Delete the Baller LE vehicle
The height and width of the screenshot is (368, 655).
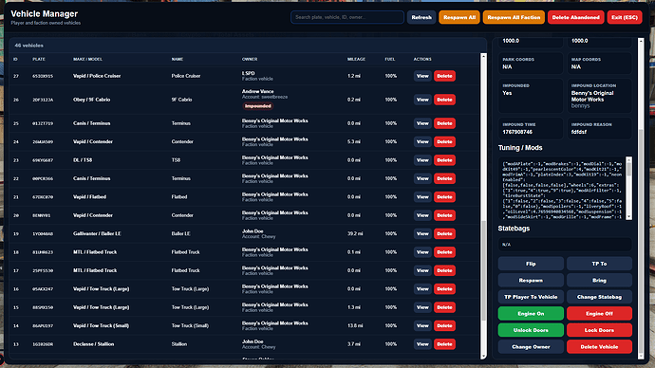pyautogui.click(x=444, y=233)
